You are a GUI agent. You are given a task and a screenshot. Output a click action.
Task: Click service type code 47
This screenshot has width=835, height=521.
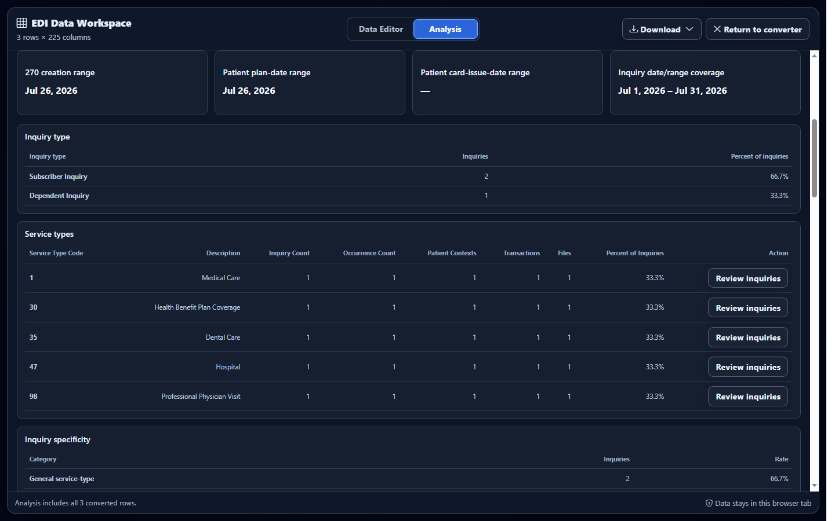coord(33,367)
